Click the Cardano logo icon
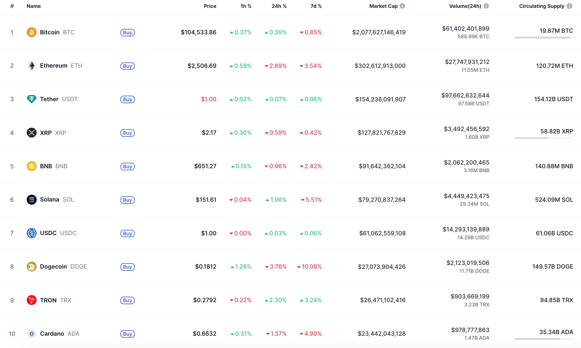The width and height of the screenshot is (581, 348). coord(32,334)
